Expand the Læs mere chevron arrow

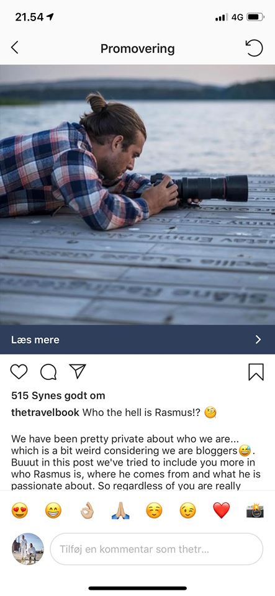(258, 340)
